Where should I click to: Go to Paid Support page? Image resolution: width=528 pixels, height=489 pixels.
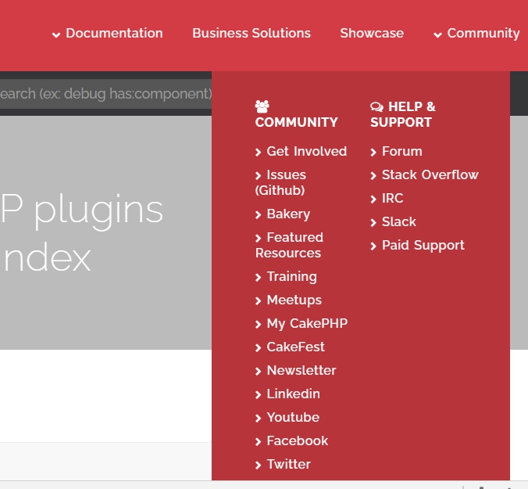click(418, 246)
